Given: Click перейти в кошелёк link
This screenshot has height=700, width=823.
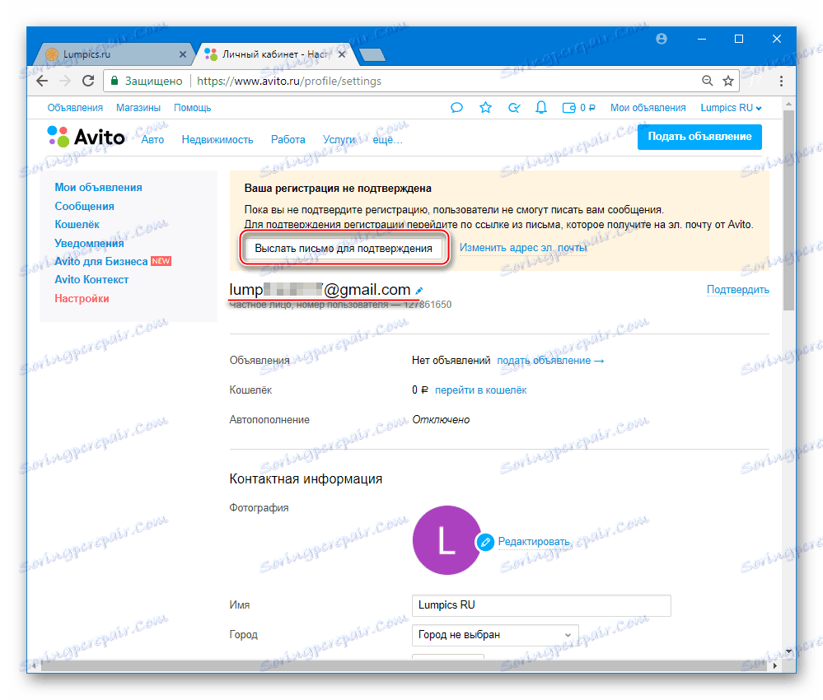Looking at the screenshot, I should [481, 390].
